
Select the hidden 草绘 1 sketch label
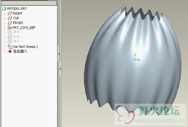pos(18,32)
